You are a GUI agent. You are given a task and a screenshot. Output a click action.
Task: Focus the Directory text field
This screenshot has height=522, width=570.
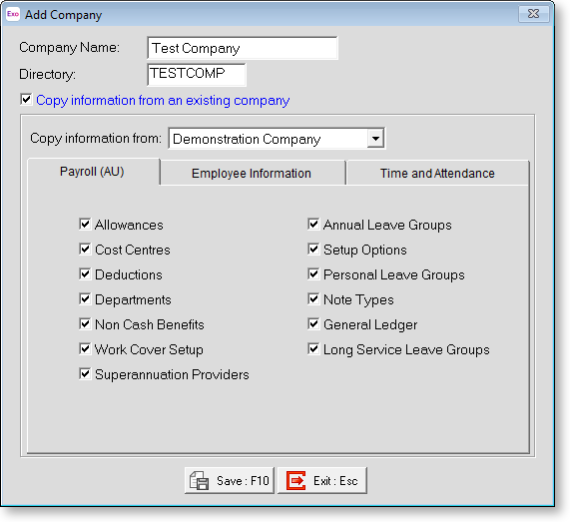197,75
